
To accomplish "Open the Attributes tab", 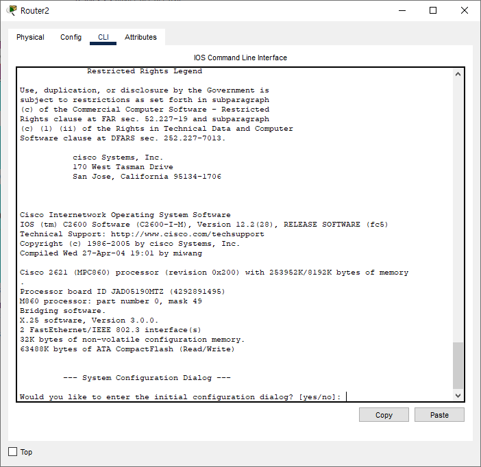I will pyautogui.click(x=140, y=37).
